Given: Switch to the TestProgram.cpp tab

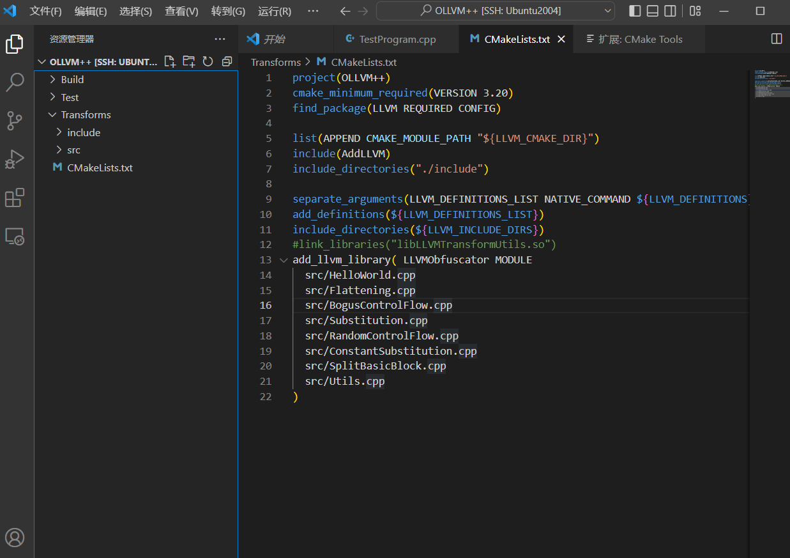Looking at the screenshot, I should (x=397, y=39).
